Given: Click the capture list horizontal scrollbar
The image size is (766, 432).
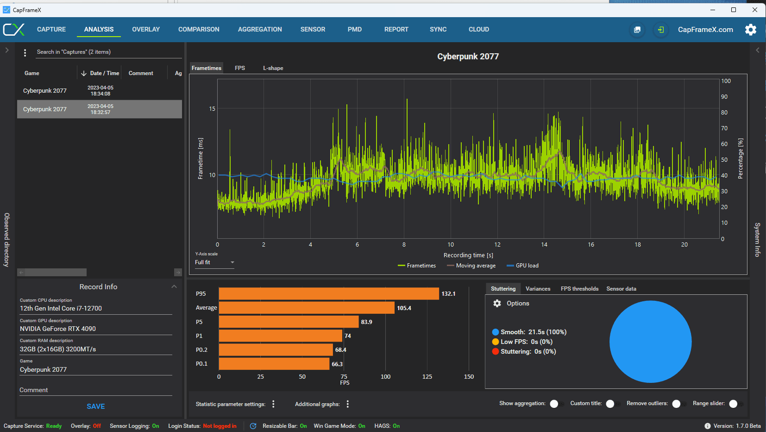Looking at the screenshot, I should (x=56, y=273).
